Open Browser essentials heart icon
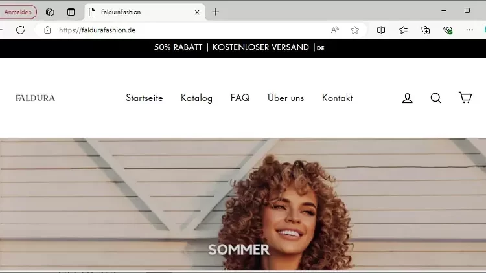This screenshot has width=486, height=273. point(448,30)
